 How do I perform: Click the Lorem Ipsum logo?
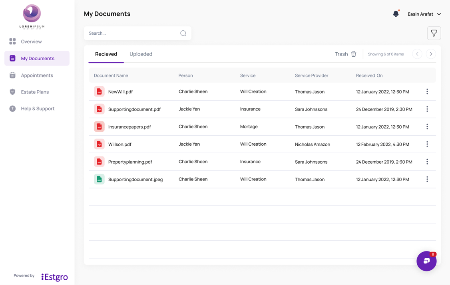pyautogui.click(x=32, y=17)
